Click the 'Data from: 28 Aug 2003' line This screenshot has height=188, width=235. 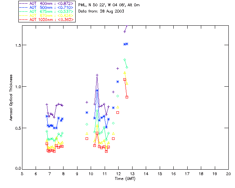101,11
